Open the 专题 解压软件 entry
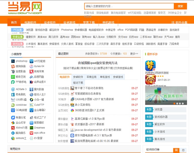Image resolution: width=194 pixels, height=153 pixels. click(166, 124)
